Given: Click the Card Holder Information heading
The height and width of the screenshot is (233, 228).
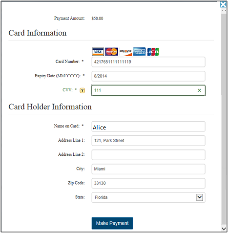Looking at the screenshot, I should (x=50, y=107).
